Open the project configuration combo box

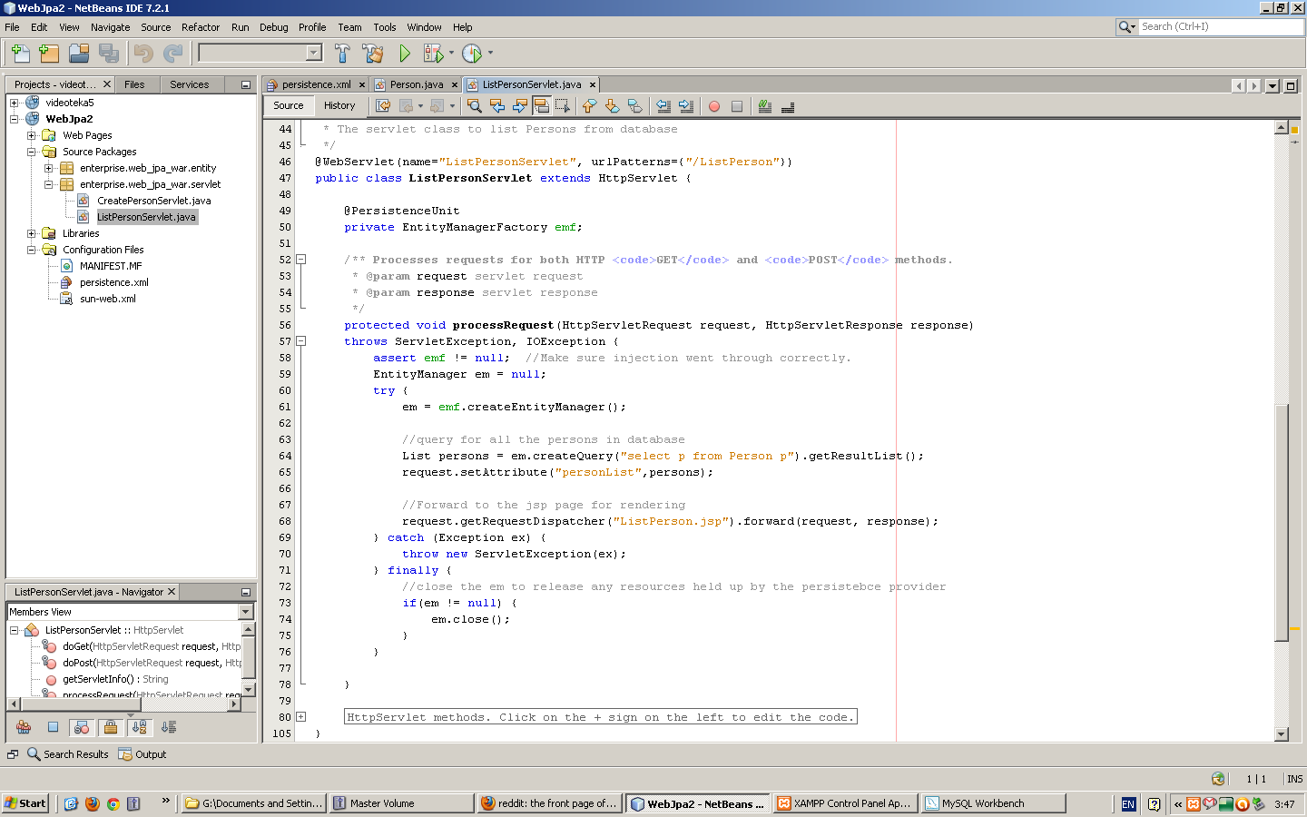(260, 53)
